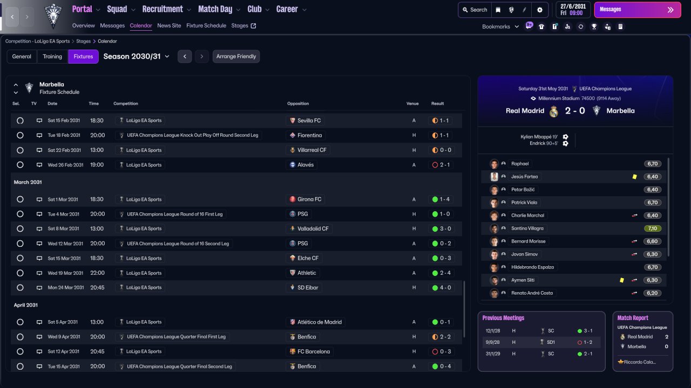
Task: Click the Arrange Friendly button
Action: point(236,57)
